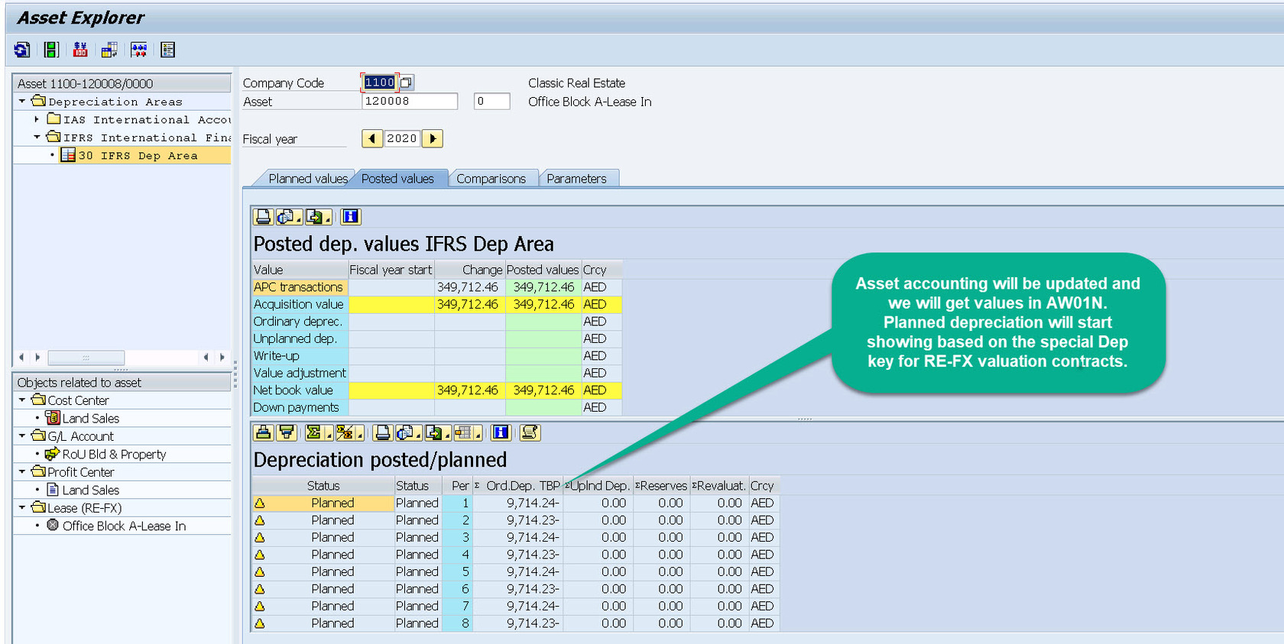Image resolution: width=1284 pixels, height=644 pixels.
Task: Click the Asset 1100-120008/0000 tree header
Action: (122, 83)
